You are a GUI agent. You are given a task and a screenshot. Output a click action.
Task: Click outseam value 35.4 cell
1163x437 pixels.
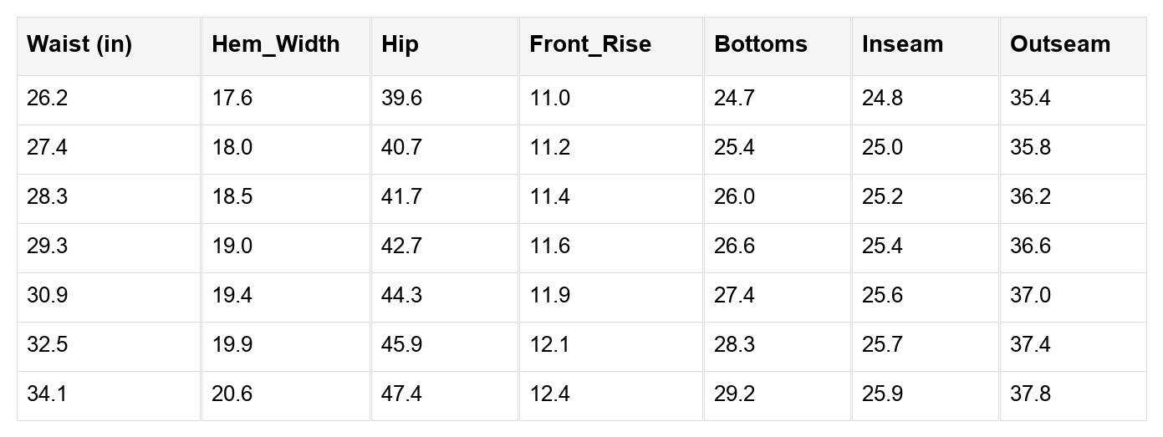pos(1031,99)
